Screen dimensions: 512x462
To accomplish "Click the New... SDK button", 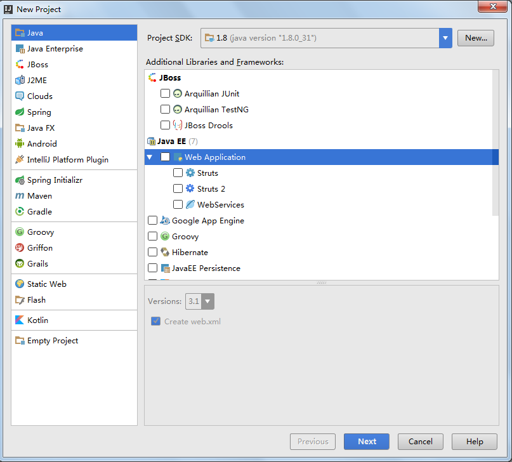I will (x=476, y=38).
